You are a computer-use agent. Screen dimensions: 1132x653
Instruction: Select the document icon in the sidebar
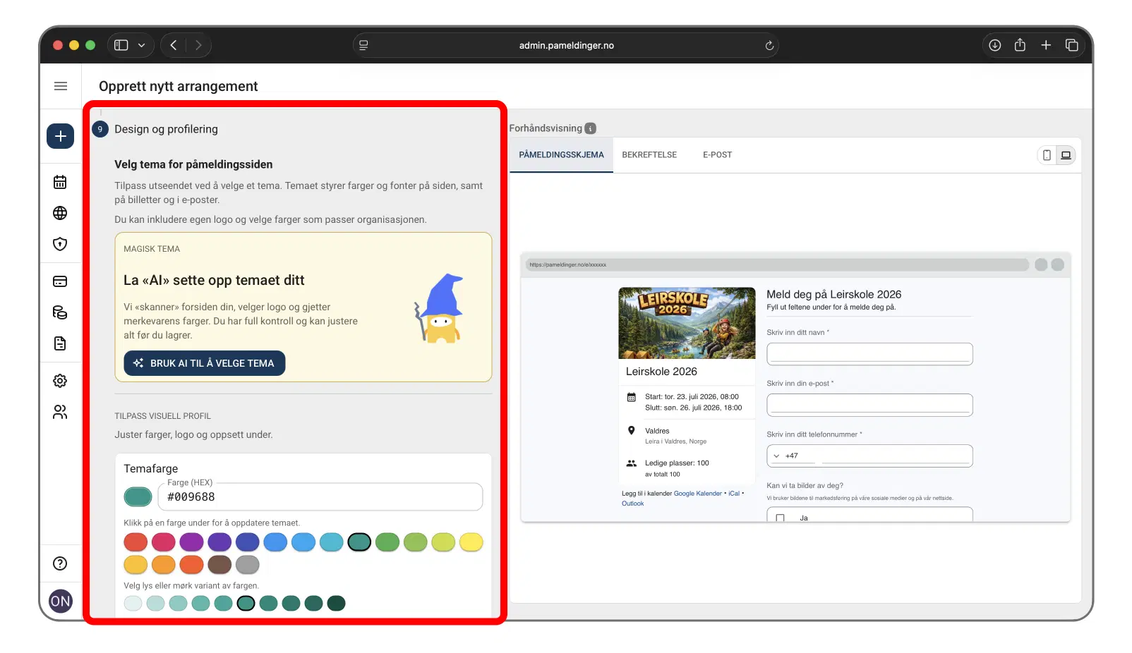tap(60, 343)
